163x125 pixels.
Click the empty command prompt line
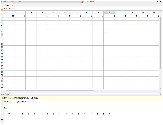click(x=54, y=120)
